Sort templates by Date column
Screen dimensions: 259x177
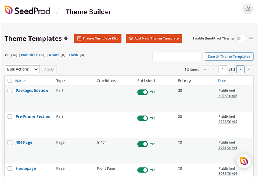tap(222, 81)
